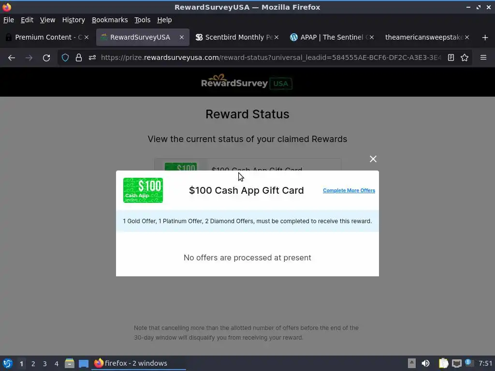Screen dimensions: 495x371
Task: Close the RewardSurveyUSA tab
Action: click(x=182, y=37)
